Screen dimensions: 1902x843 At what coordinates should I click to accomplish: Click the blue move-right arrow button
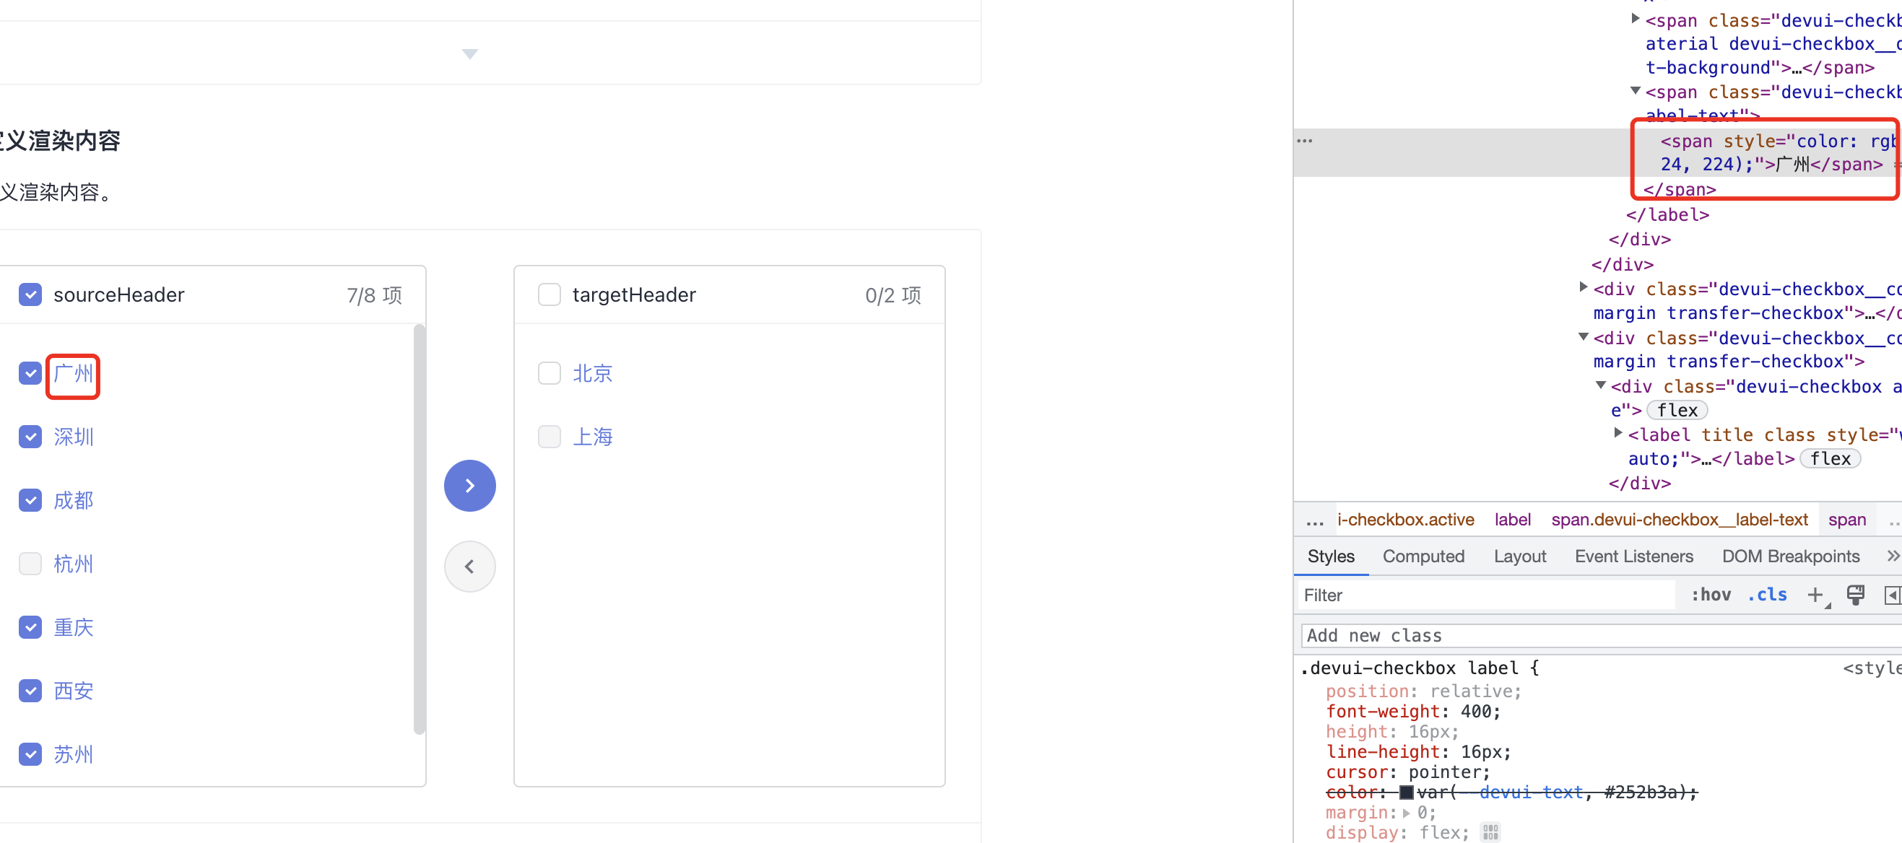point(469,485)
